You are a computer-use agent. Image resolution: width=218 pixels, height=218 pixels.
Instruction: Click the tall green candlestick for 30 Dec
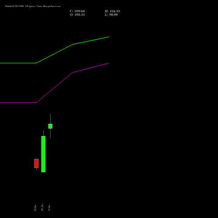pyautogui.click(x=43, y=154)
